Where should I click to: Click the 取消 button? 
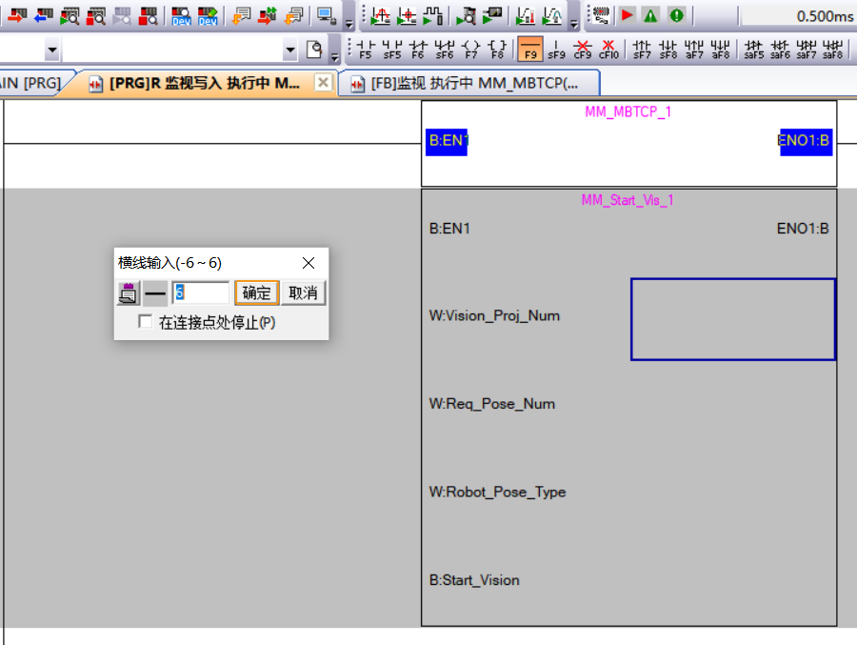(304, 292)
